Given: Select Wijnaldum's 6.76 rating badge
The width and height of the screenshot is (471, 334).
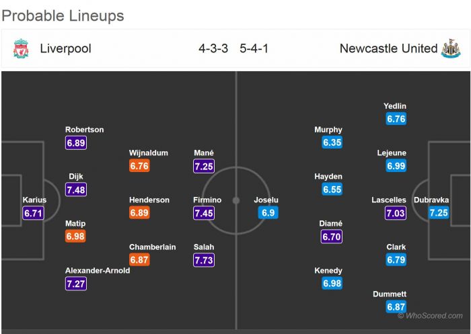Looking at the screenshot, I should click(139, 166).
